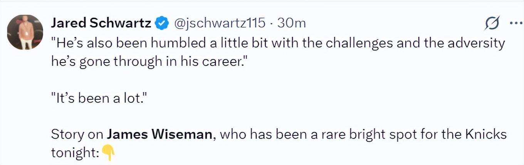Image resolution: width=524 pixels, height=165 pixels.
Task: Open Jared Schwartz's profile picture
Action: [25, 32]
